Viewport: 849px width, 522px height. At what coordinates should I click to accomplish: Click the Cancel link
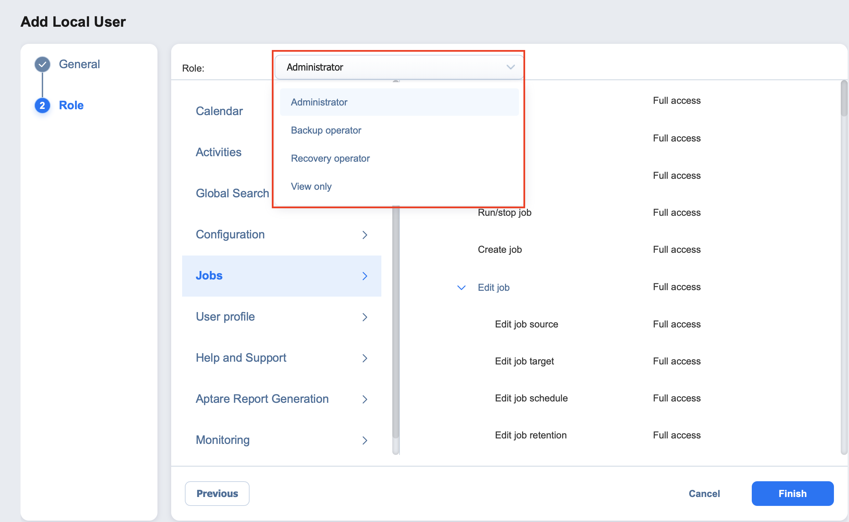click(704, 493)
